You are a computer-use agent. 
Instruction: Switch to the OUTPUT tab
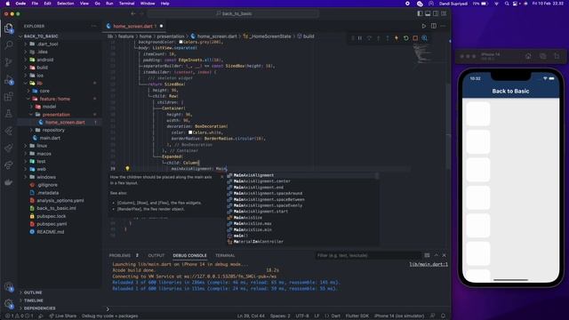(x=156, y=255)
